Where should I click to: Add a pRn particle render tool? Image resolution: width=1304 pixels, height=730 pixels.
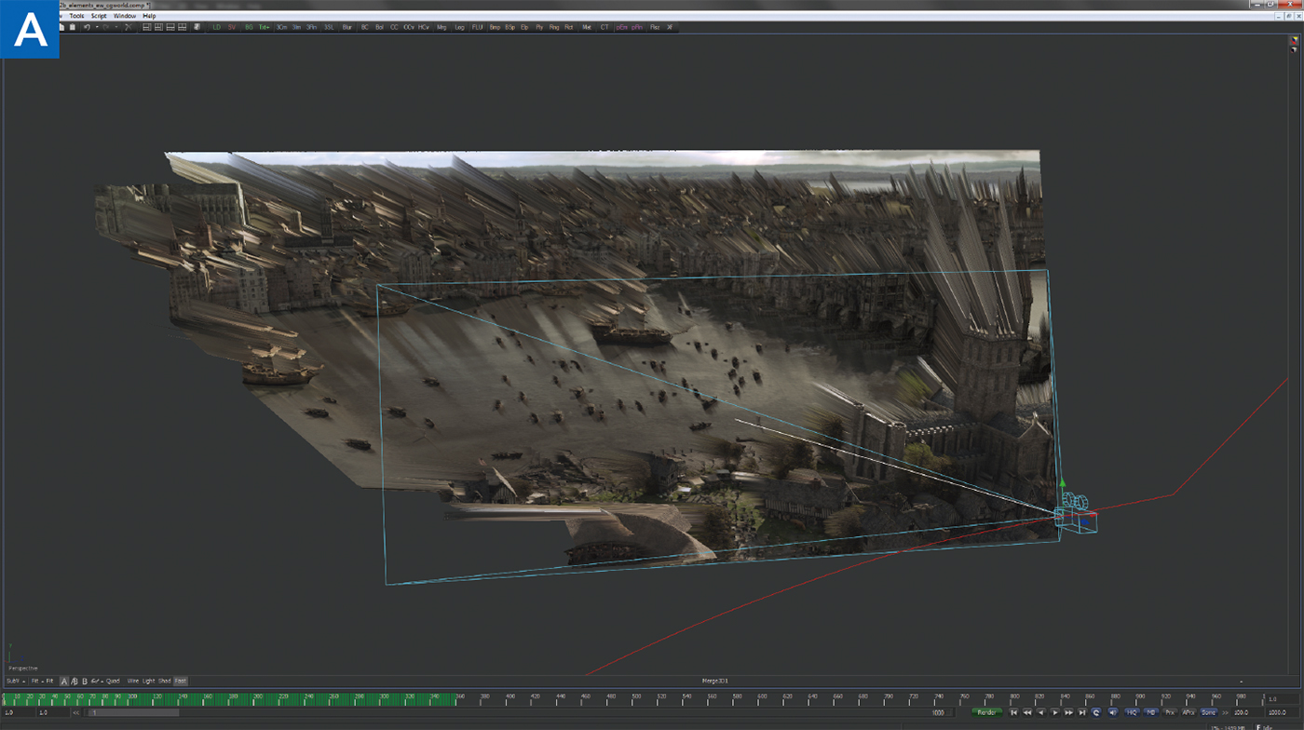coord(637,27)
